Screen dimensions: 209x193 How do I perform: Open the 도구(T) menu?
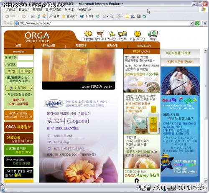click(x=69, y=10)
